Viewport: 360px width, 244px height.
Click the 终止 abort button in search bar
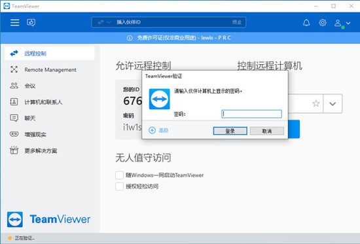pyautogui.click(x=237, y=22)
